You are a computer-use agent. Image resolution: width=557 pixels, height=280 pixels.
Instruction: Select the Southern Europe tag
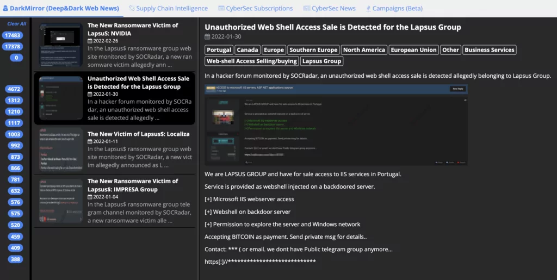click(x=314, y=50)
